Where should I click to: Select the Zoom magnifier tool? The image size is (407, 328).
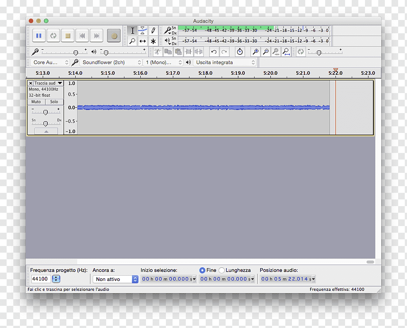(x=132, y=41)
